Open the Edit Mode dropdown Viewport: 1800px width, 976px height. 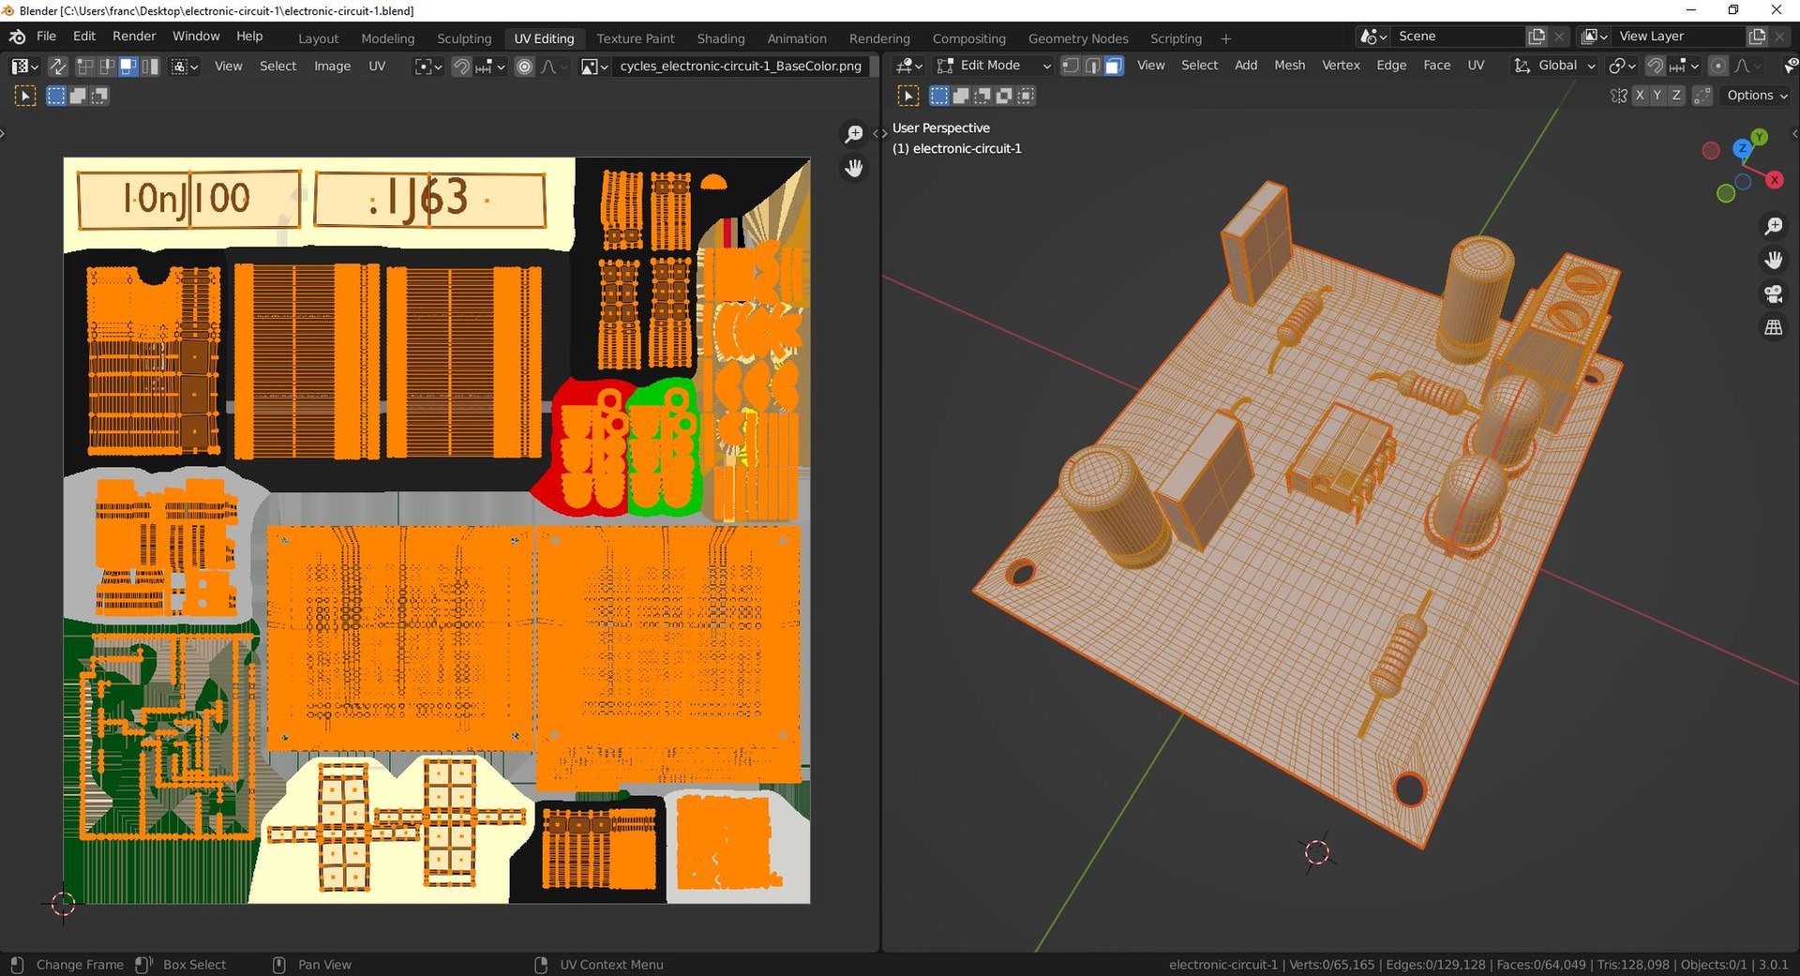coord(993,66)
